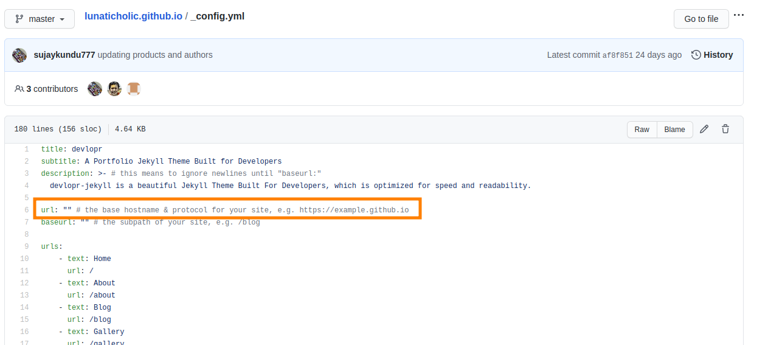Click the _config.yml file name
Viewport: 768px width, 345px height.
click(218, 16)
